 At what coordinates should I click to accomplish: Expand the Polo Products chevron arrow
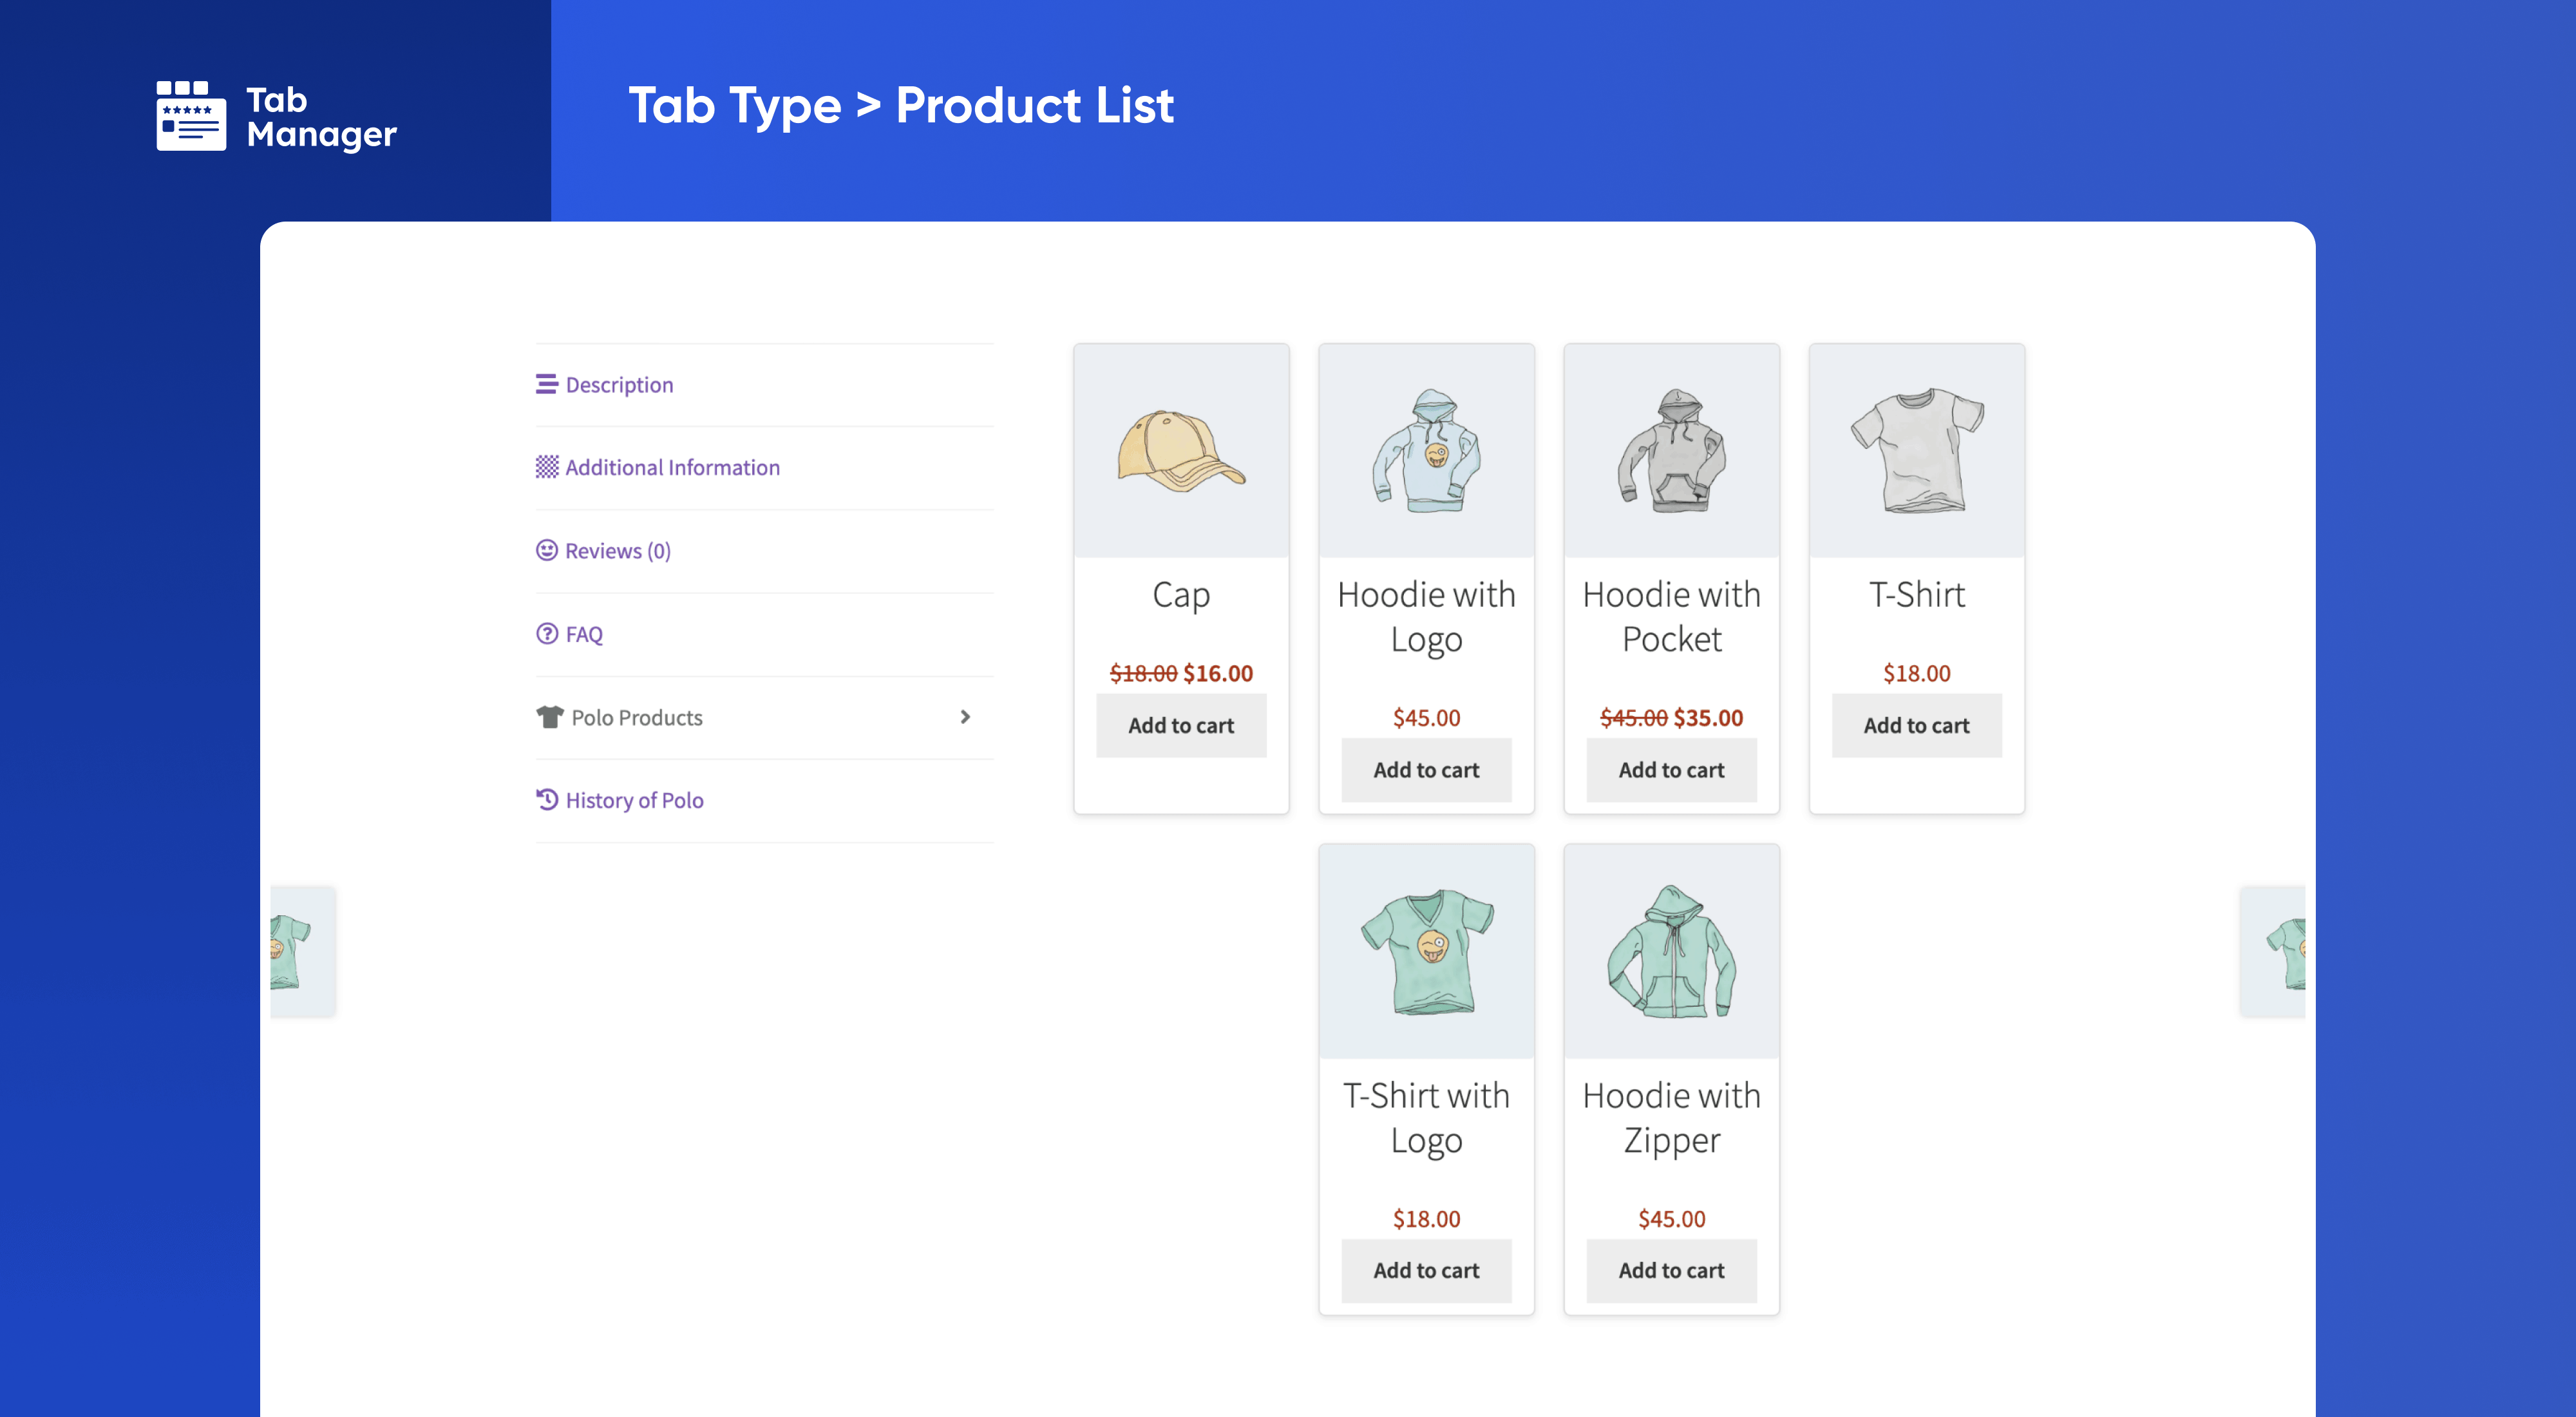point(964,717)
